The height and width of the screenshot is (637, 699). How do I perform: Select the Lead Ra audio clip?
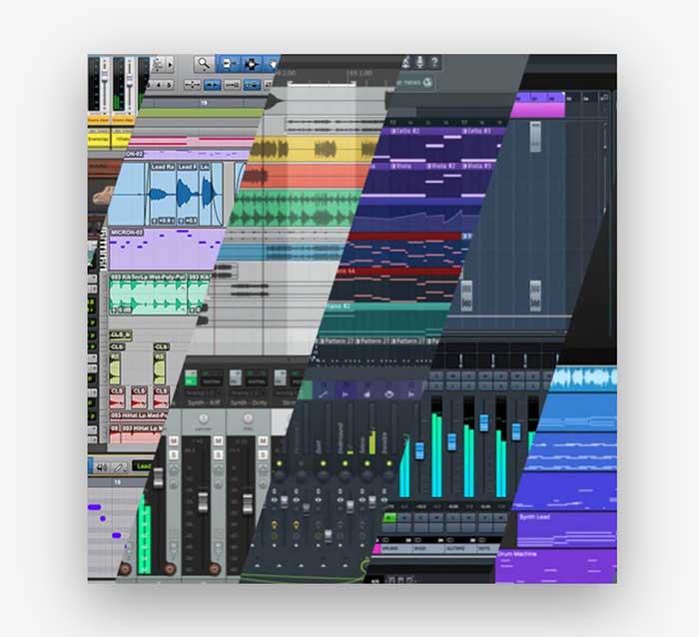click(162, 195)
